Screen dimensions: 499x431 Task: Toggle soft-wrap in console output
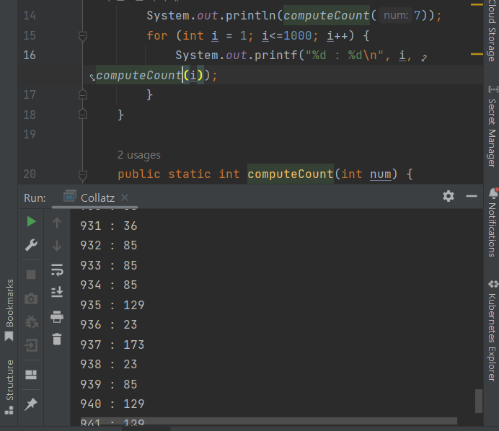pos(57,270)
